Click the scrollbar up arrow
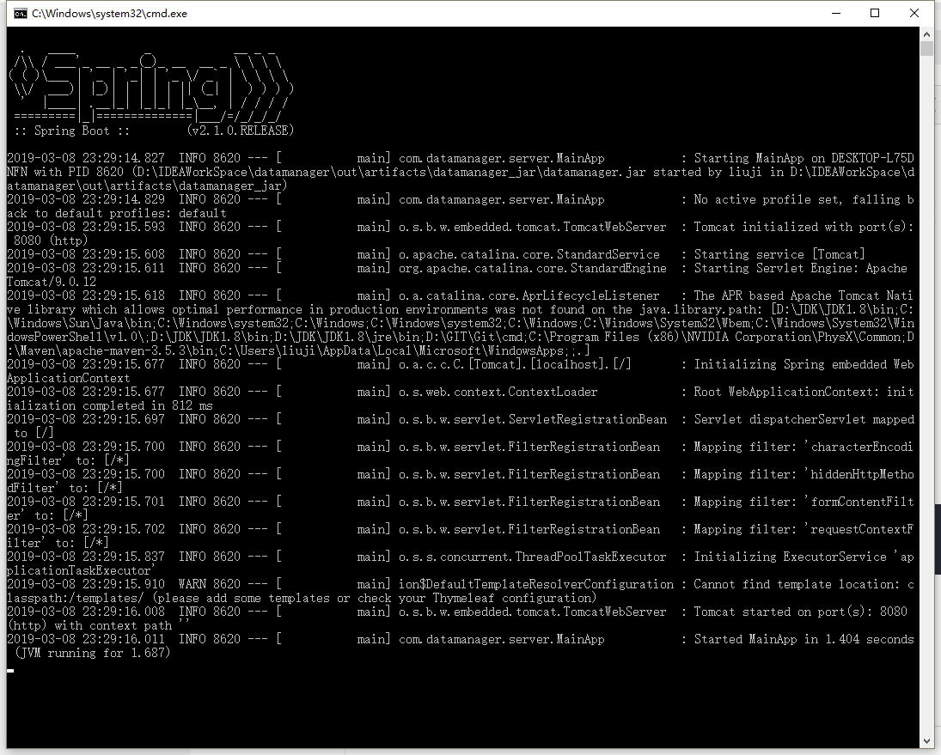This screenshot has width=941, height=755. (928, 33)
